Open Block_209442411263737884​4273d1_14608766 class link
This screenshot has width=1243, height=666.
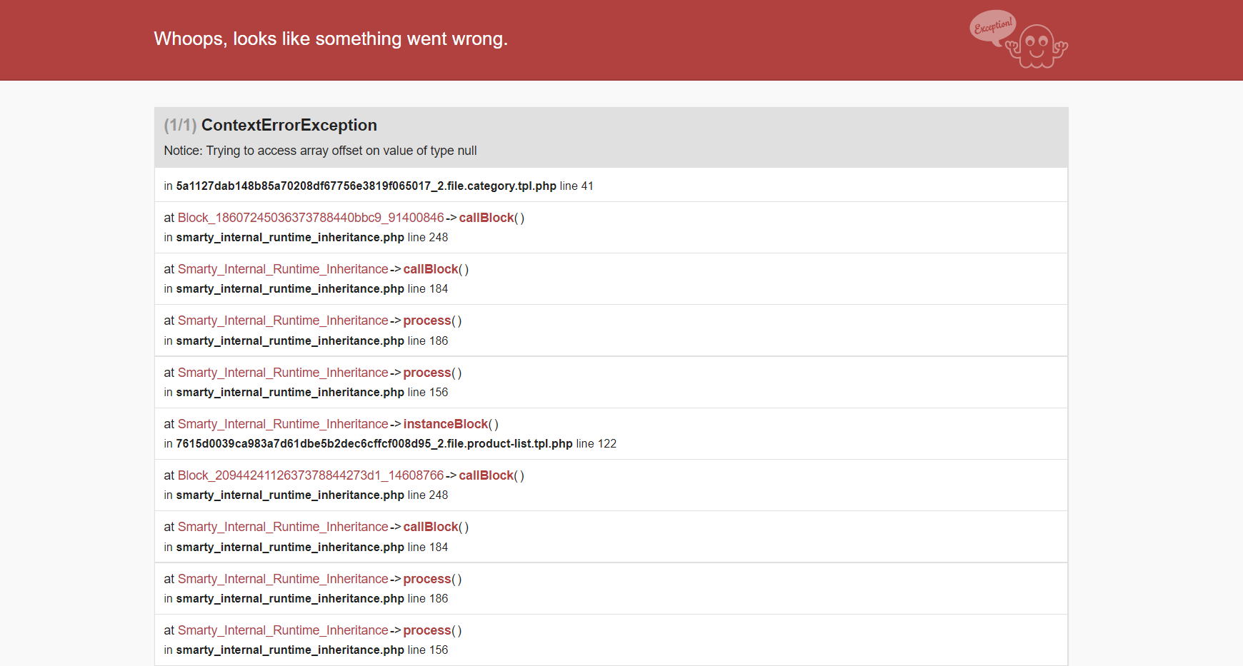(x=311, y=475)
